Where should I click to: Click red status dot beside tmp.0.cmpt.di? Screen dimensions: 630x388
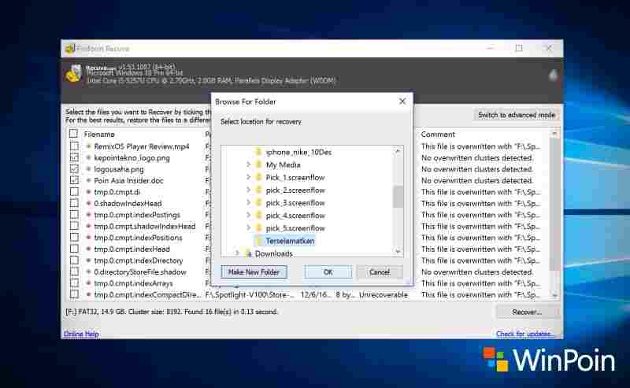[x=88, y=192]
